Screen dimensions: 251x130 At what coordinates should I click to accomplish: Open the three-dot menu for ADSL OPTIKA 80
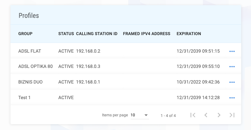click(x=232, y=67)
